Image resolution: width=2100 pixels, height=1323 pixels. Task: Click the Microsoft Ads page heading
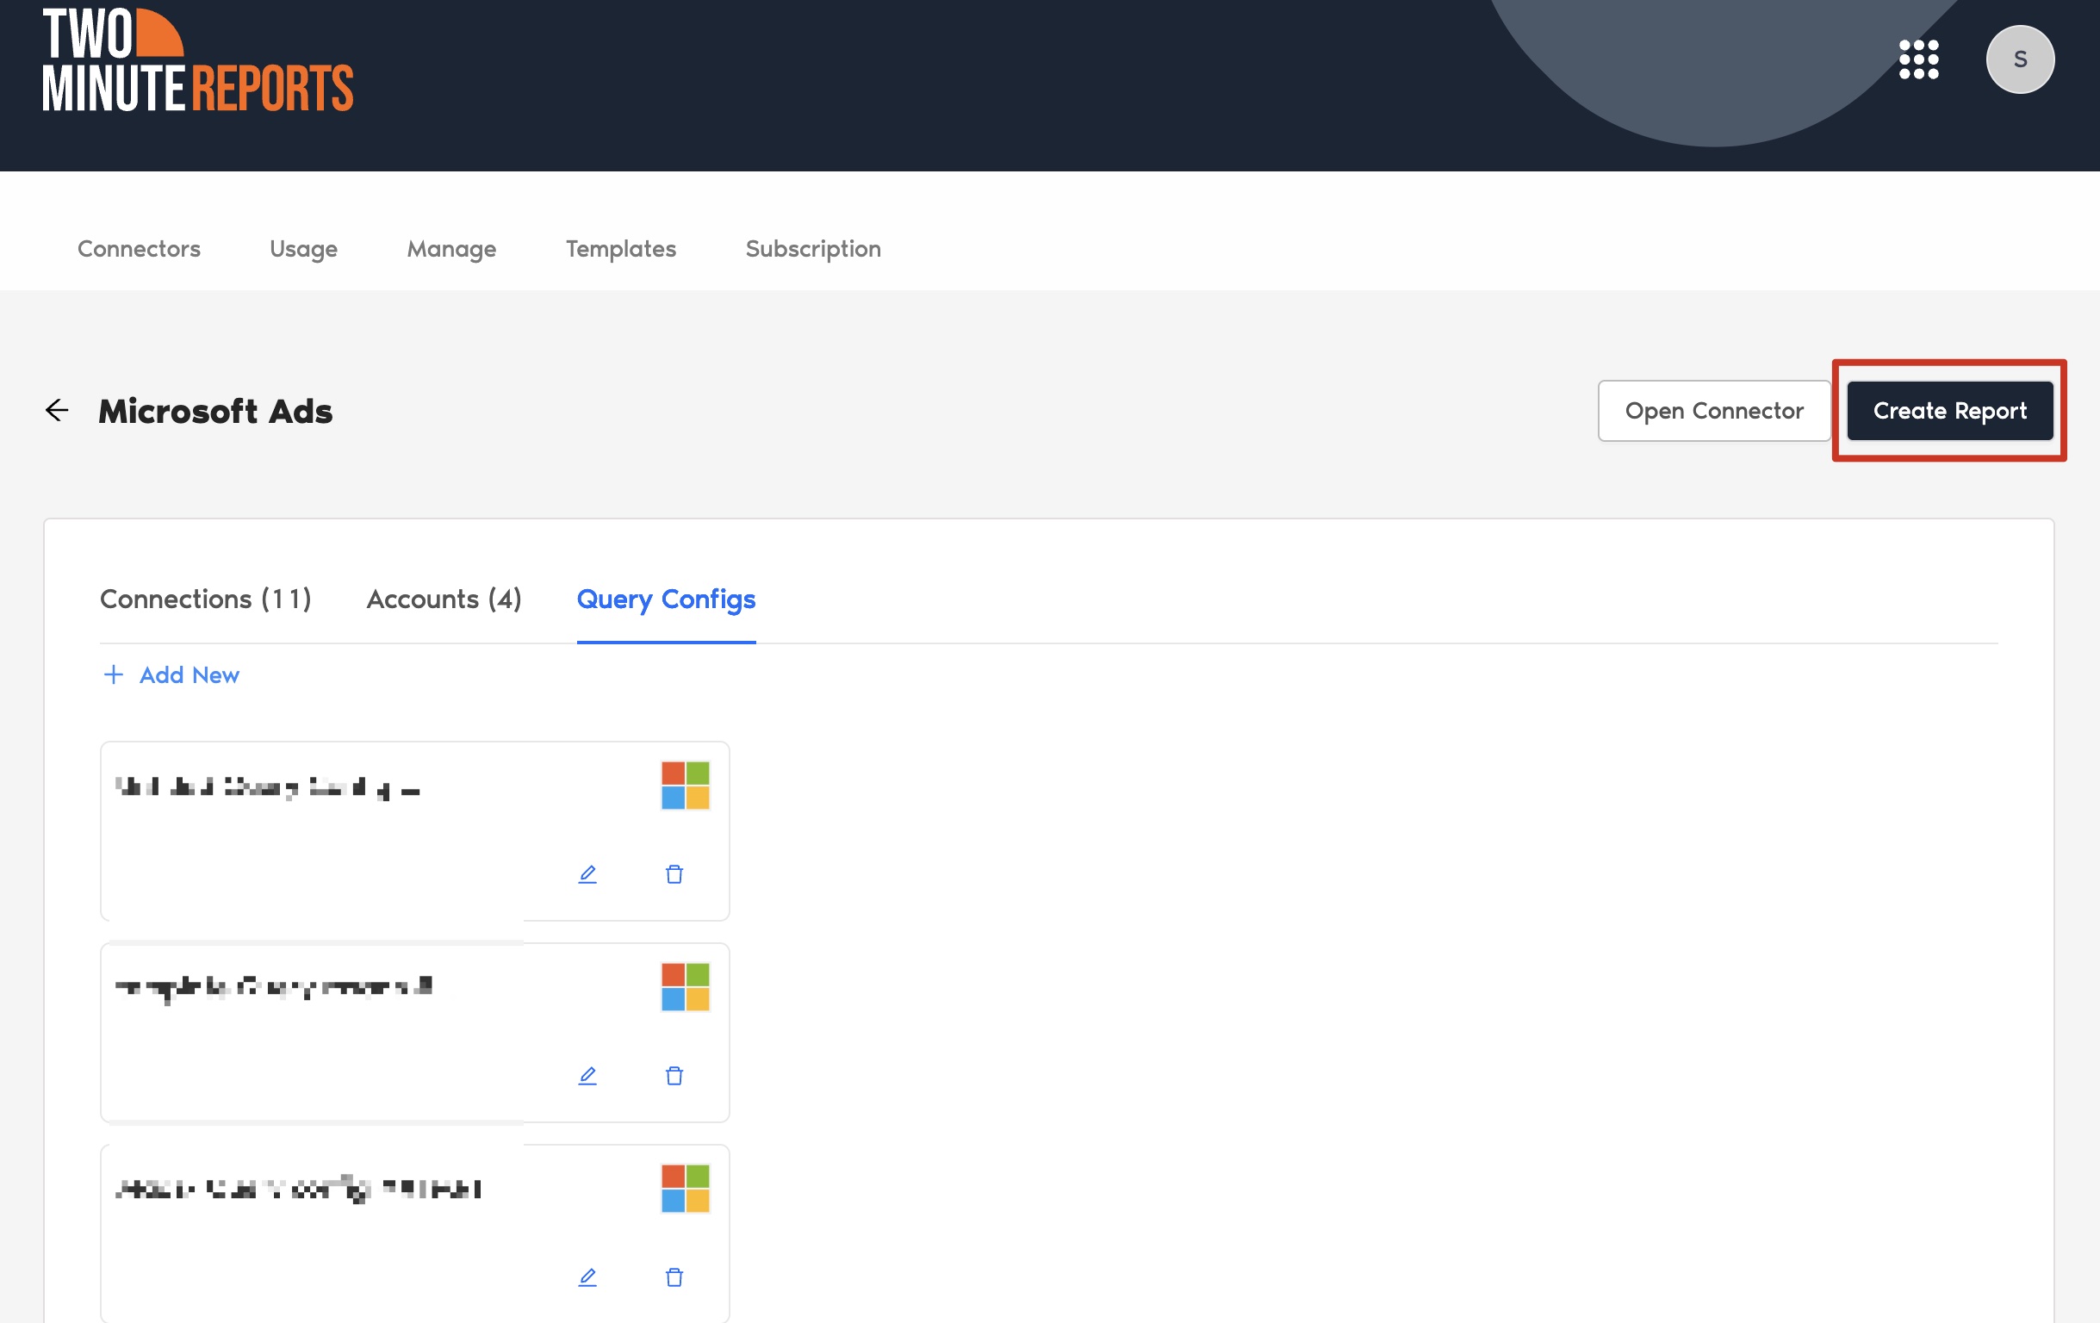(215, 411)
